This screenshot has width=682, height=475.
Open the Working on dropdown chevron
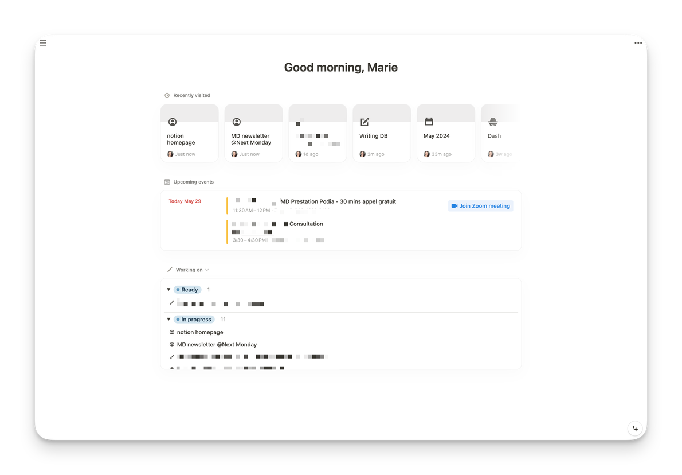coord(207,270)
